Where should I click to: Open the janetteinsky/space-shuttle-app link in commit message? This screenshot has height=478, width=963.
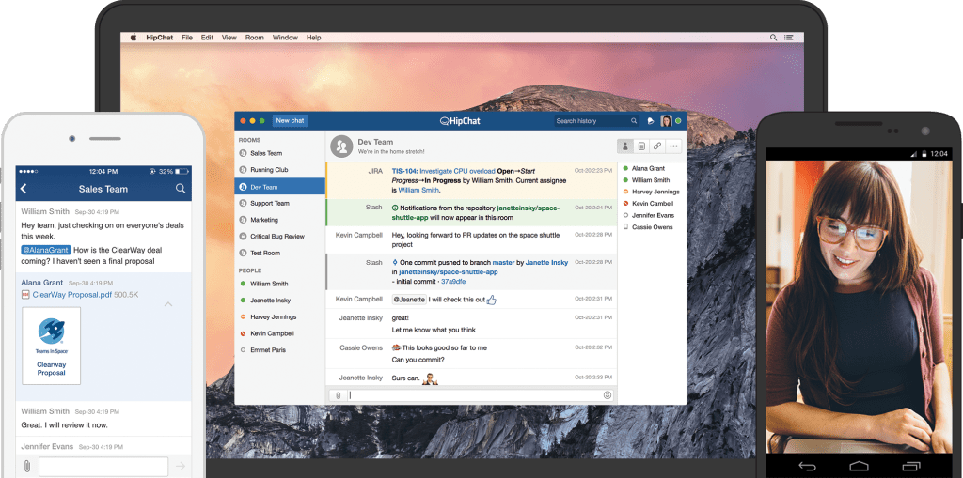click(x=448, y=271)
